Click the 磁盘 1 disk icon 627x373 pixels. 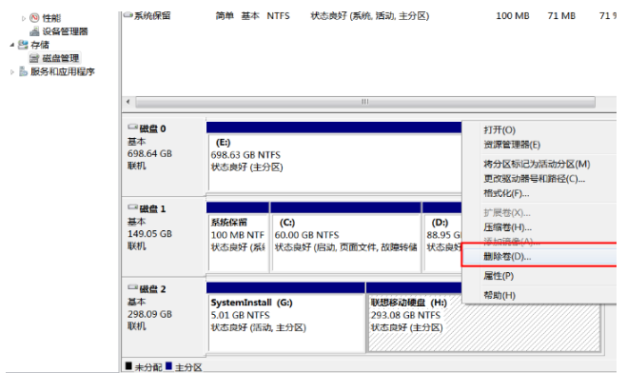(133, 207)
